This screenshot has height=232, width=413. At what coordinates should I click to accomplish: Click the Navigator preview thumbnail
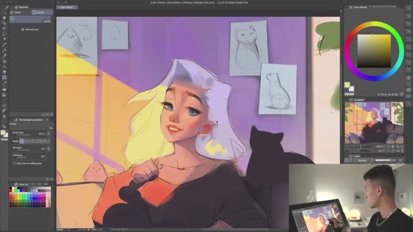point(374,123)
